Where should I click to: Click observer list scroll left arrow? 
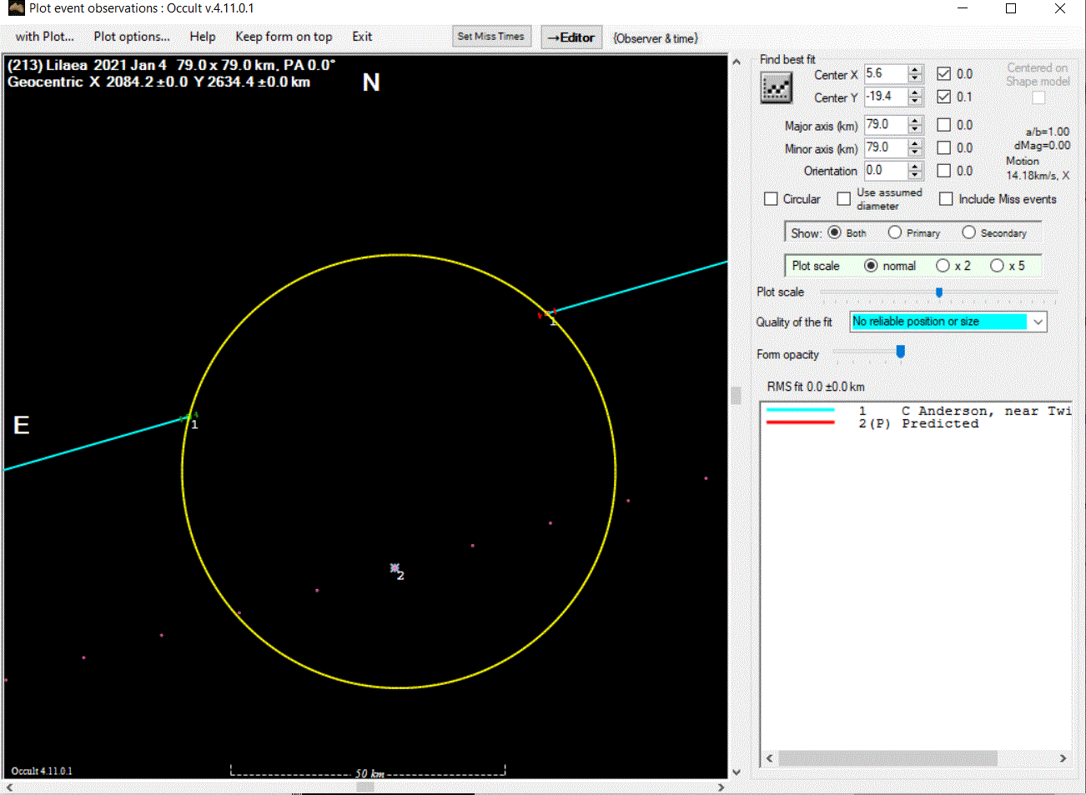pyautogui.click(x=770, y=758)
